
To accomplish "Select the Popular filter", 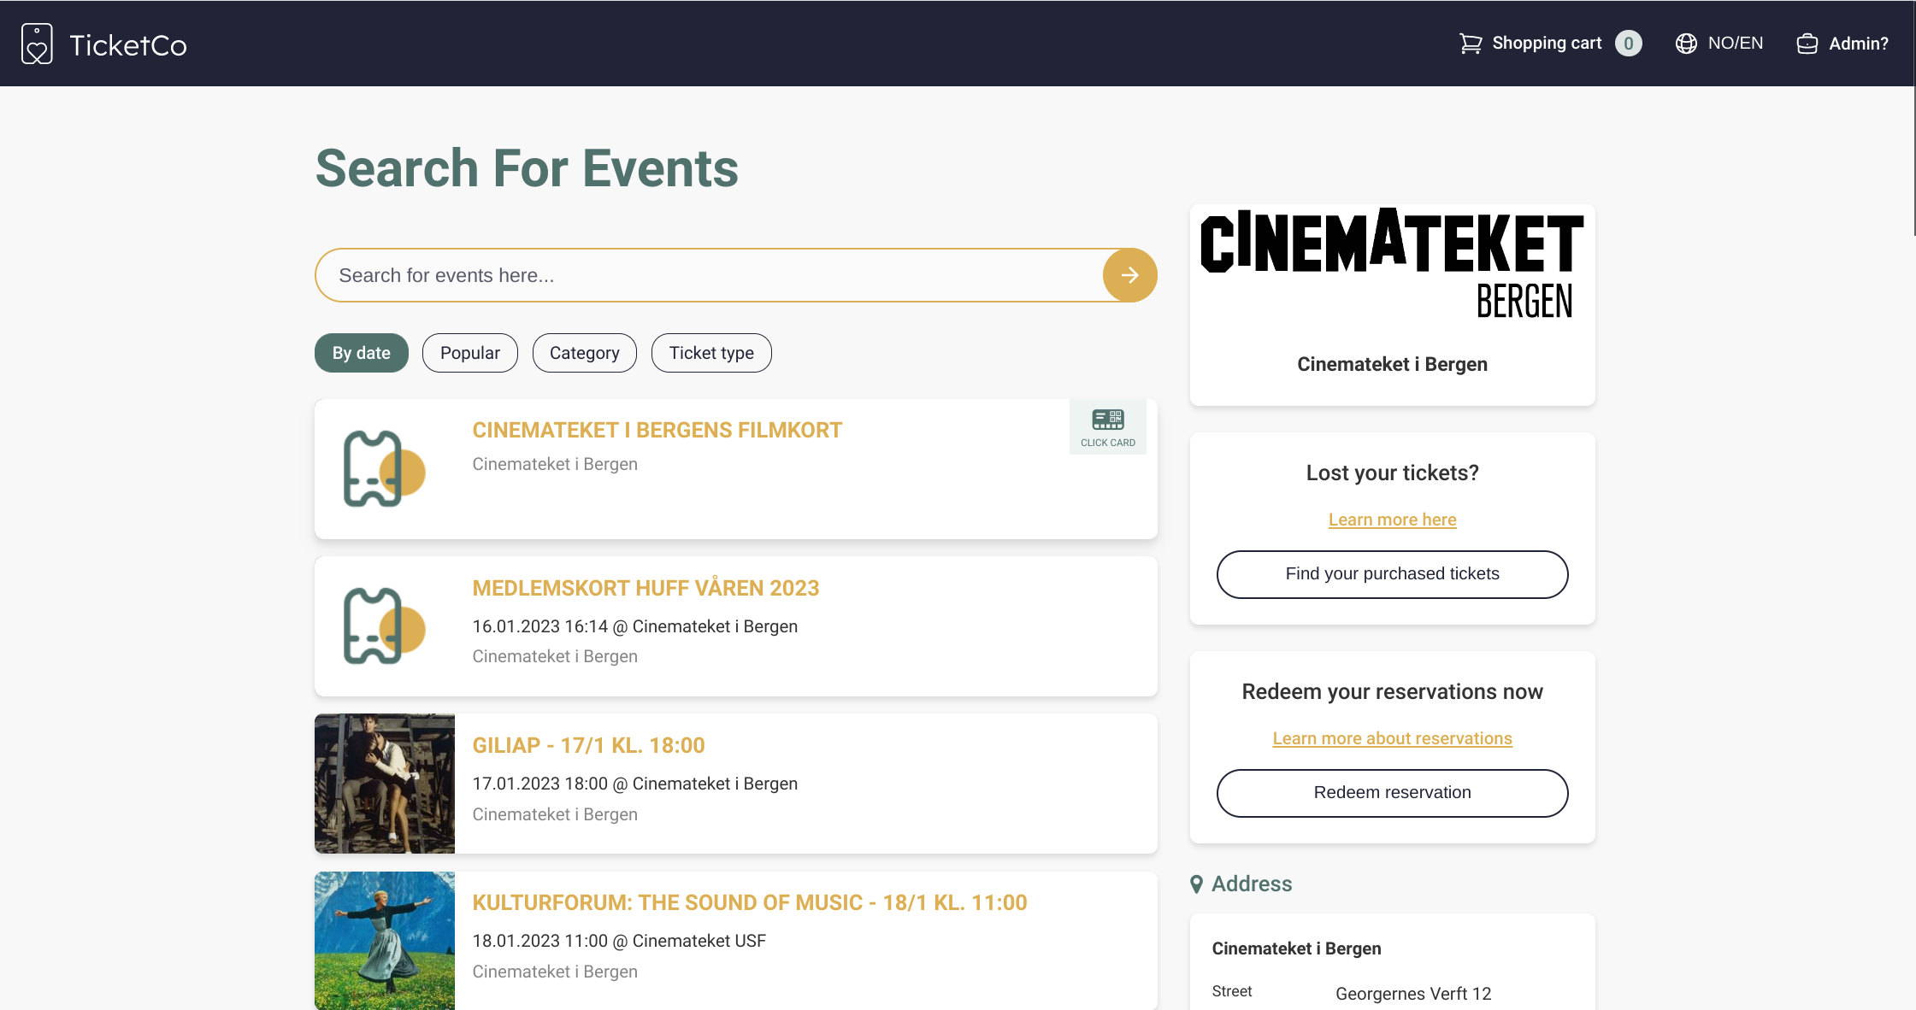I will (x=470, y=353).
